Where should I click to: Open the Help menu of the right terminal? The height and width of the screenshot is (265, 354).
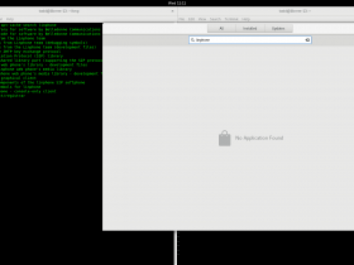tap(246, 20)
